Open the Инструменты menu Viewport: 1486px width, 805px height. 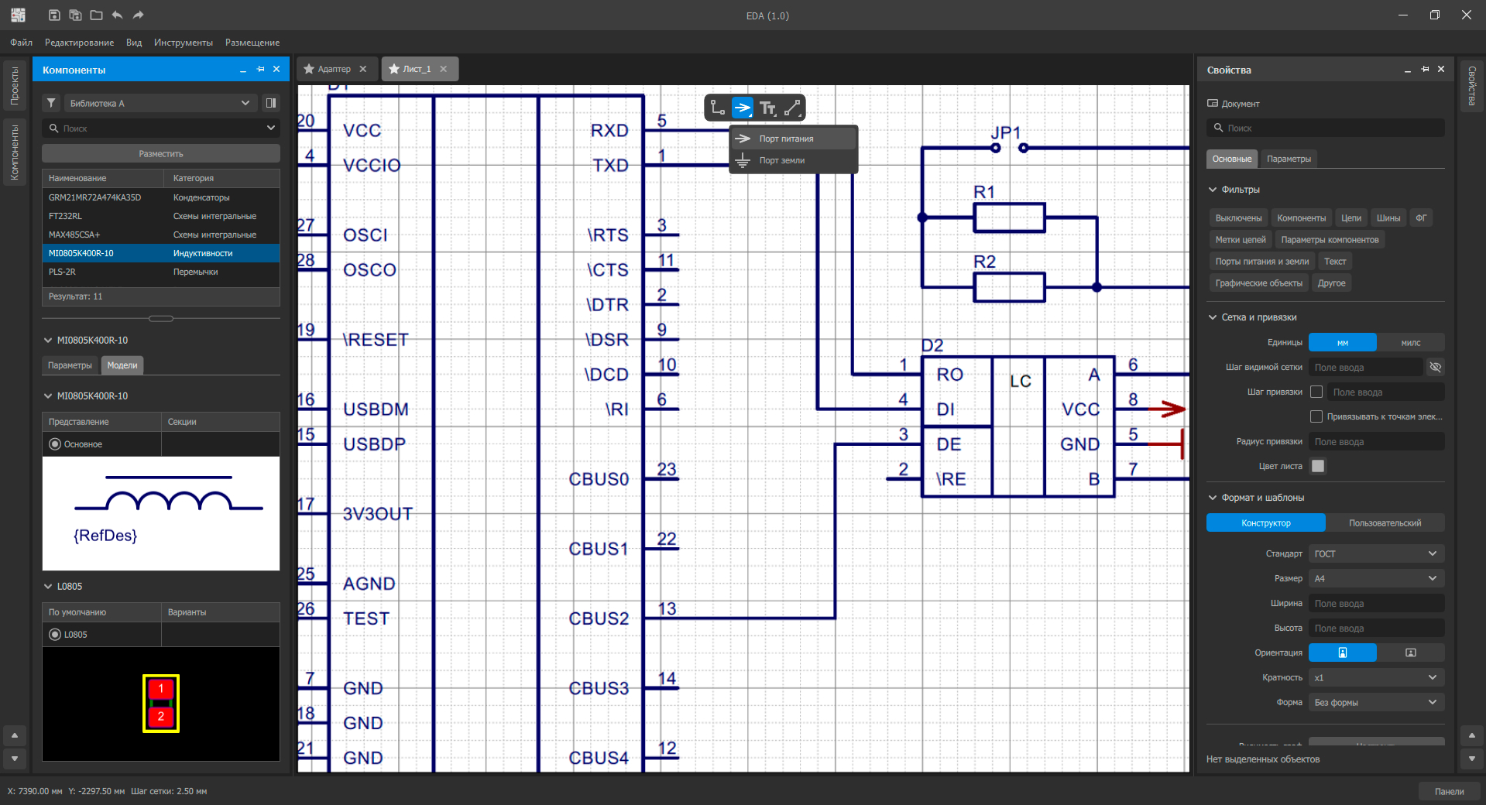point(184,43)
